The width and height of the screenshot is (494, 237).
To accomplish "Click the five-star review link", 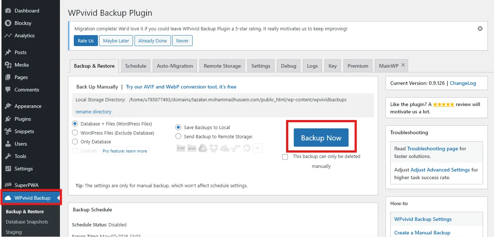I will (444, 104).
